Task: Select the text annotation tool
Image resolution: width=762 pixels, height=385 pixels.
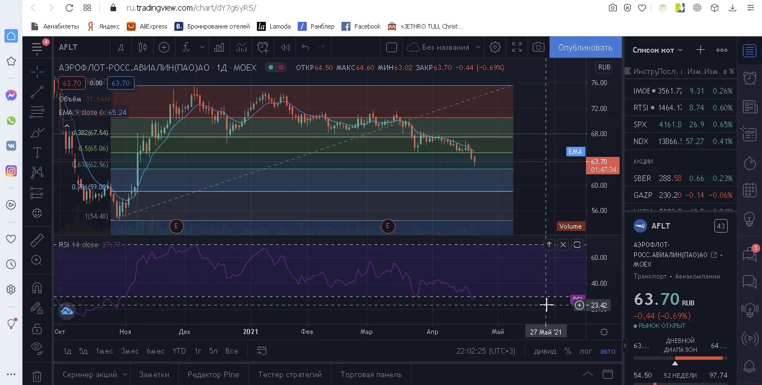Action: (x=37, y=152)
